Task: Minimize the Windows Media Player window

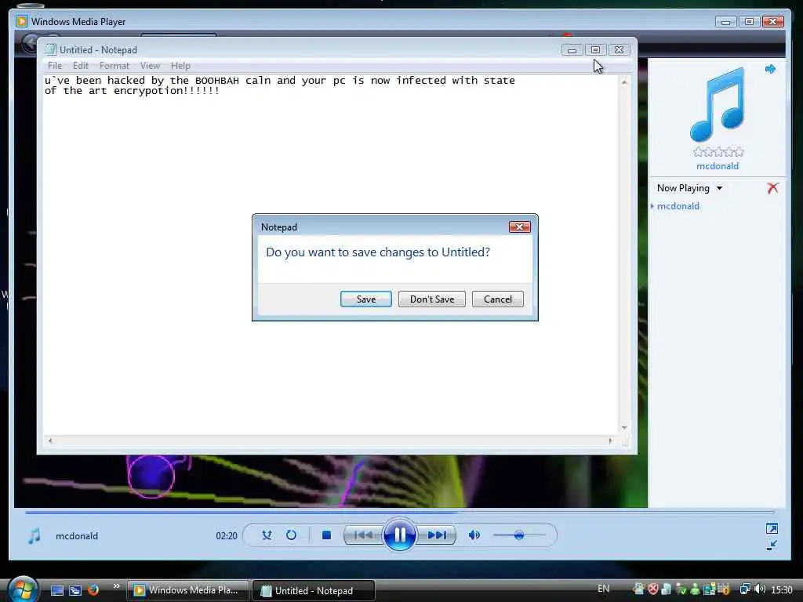Action: 725,21
